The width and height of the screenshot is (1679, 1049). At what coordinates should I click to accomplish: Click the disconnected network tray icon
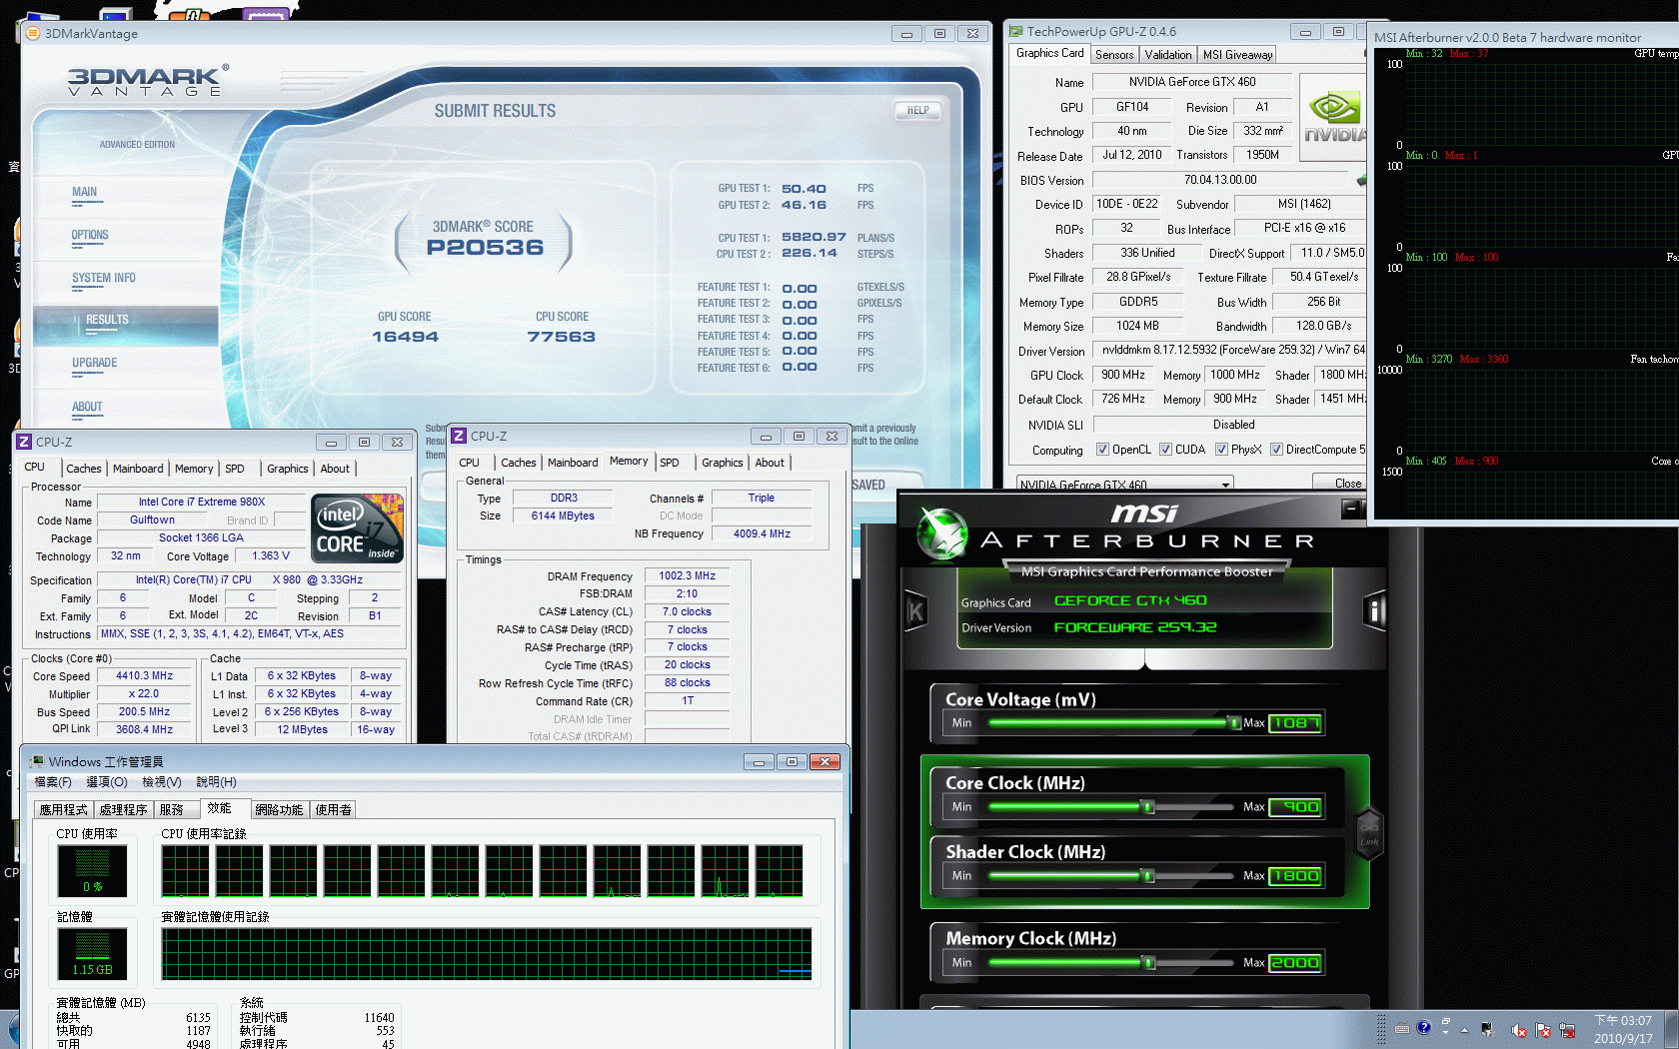(x=1567, y=1030)
